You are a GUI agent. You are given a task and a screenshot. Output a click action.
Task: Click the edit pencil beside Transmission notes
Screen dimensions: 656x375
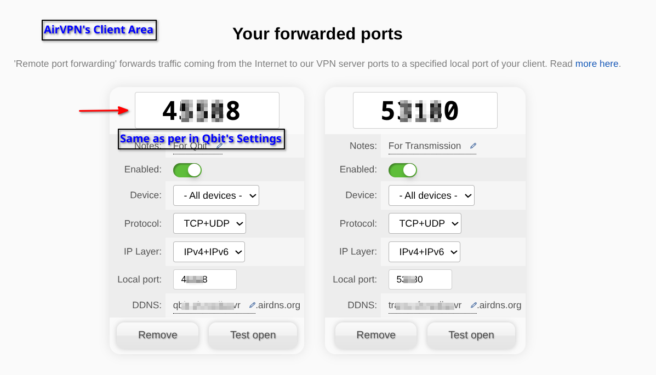[x=473, y=146]
